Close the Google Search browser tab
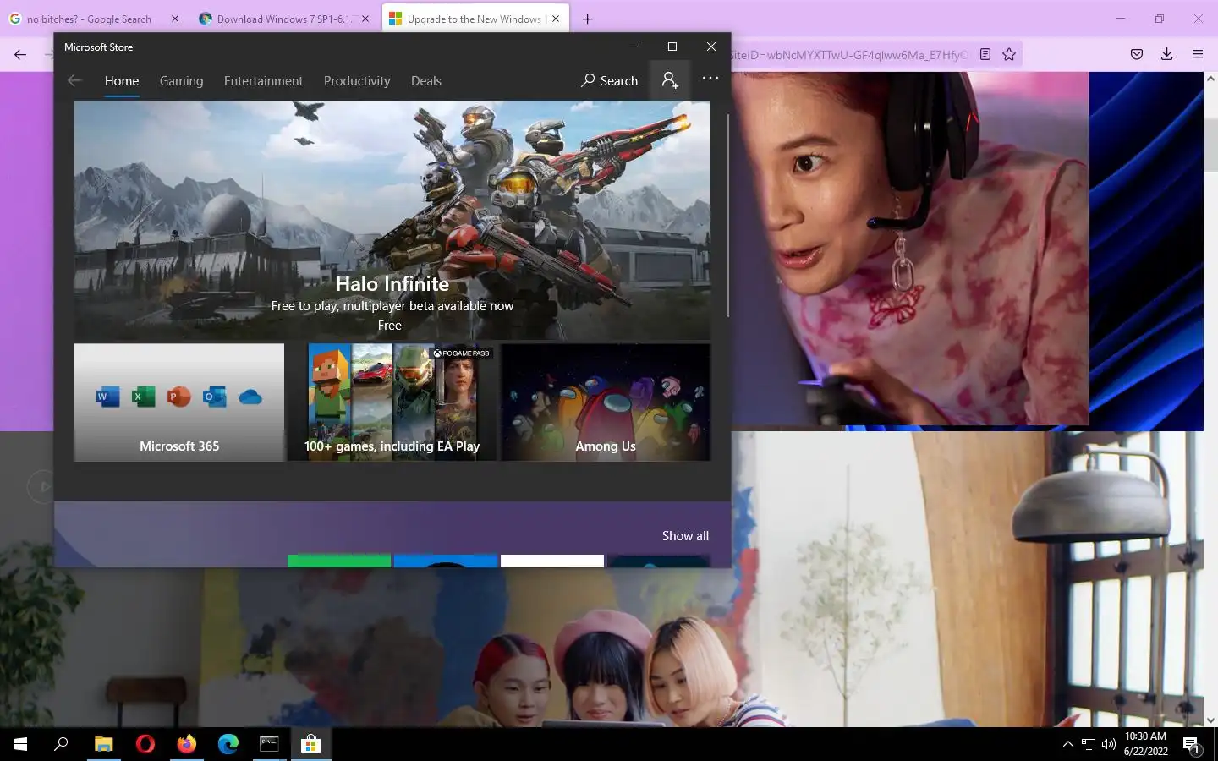Viewport: 1218px width, 761px height. [175, 19]
